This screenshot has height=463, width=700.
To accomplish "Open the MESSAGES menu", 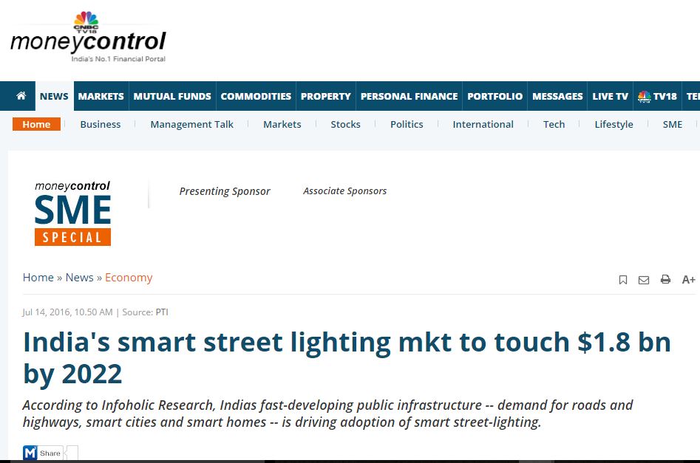I will click(557, 96).
